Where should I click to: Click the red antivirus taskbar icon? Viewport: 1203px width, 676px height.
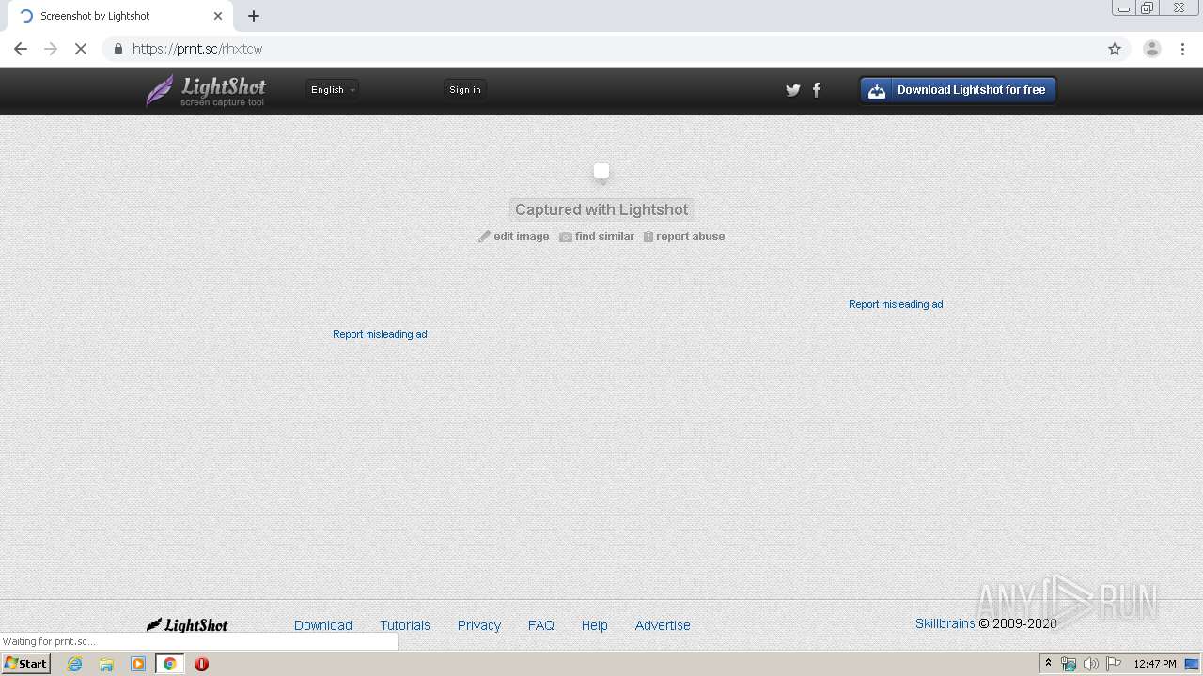[201, 664]
